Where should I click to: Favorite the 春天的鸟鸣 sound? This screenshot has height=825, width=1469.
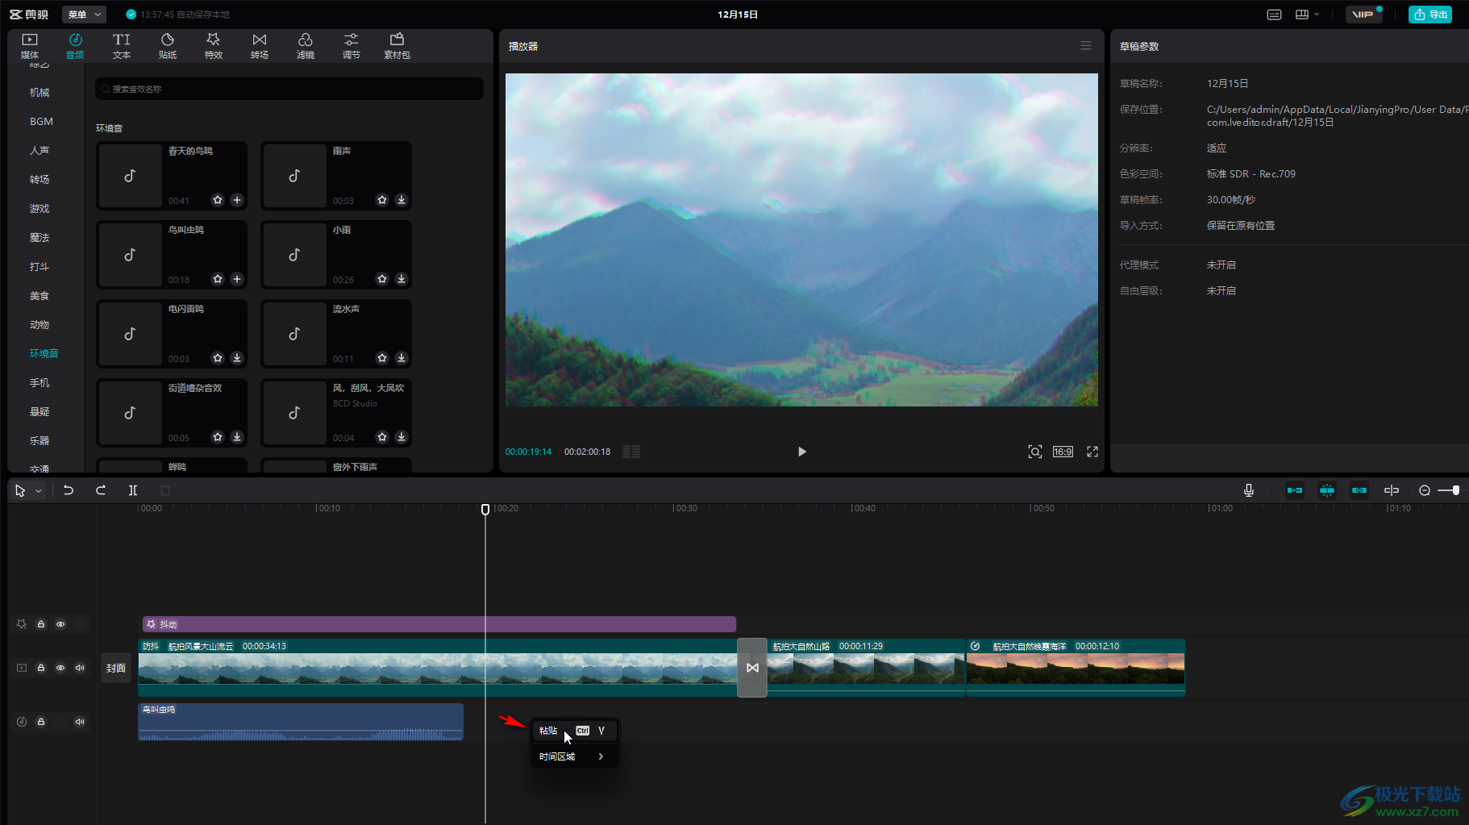coord(218,200)
